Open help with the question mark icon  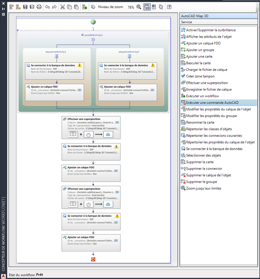pos(169,7)
